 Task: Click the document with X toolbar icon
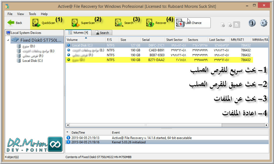(230, 25)
